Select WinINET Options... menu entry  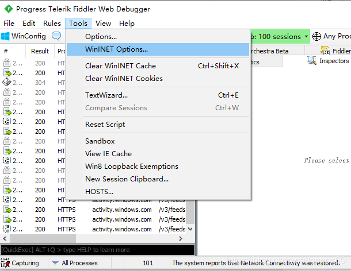(158, 49)
